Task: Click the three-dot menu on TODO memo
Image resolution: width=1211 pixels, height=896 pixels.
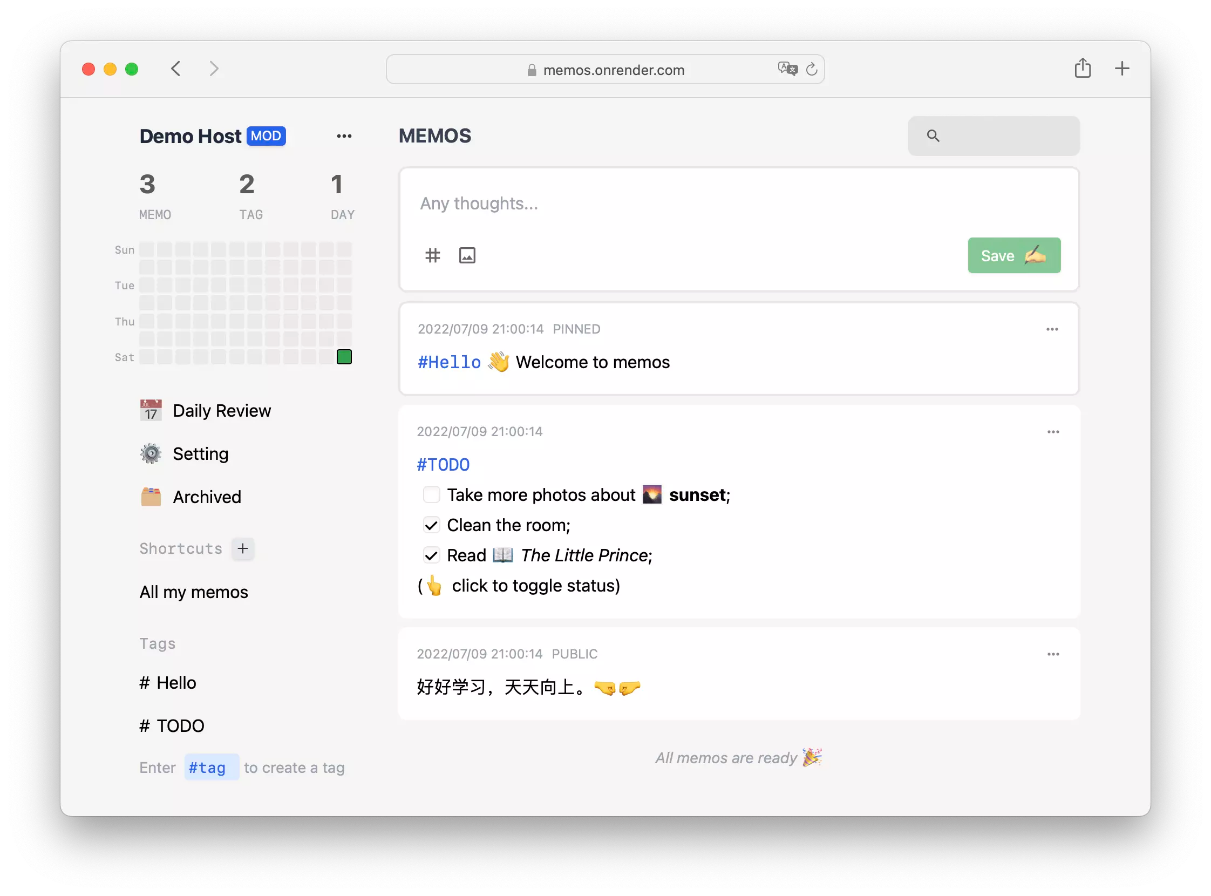Action: click(1054, 431)
